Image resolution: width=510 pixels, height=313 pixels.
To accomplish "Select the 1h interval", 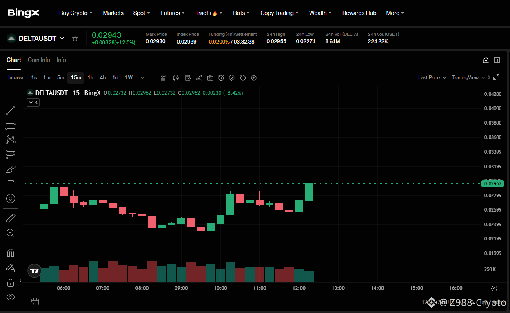I will 91,78.
